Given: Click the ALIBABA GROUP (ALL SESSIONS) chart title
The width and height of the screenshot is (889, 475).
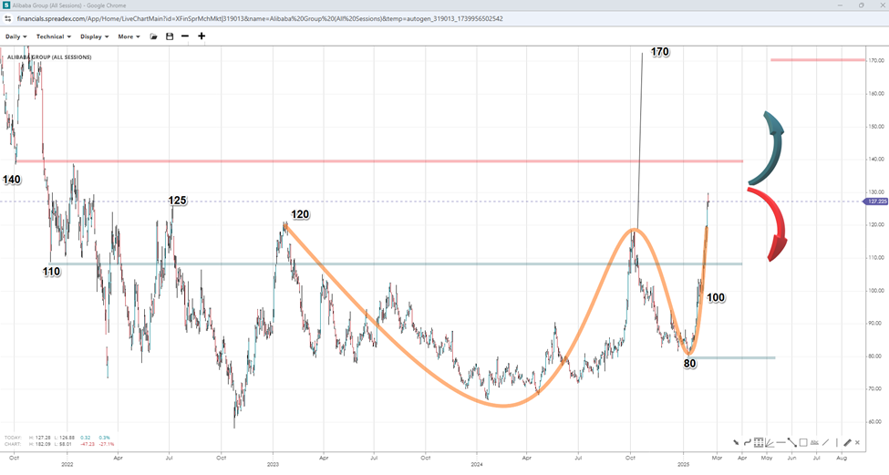Looking at the screenshot, I should [x=50, y=57].
